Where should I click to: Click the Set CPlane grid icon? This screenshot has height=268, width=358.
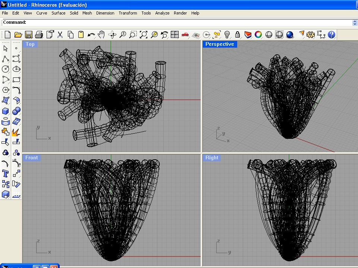[x=196, y=35]
